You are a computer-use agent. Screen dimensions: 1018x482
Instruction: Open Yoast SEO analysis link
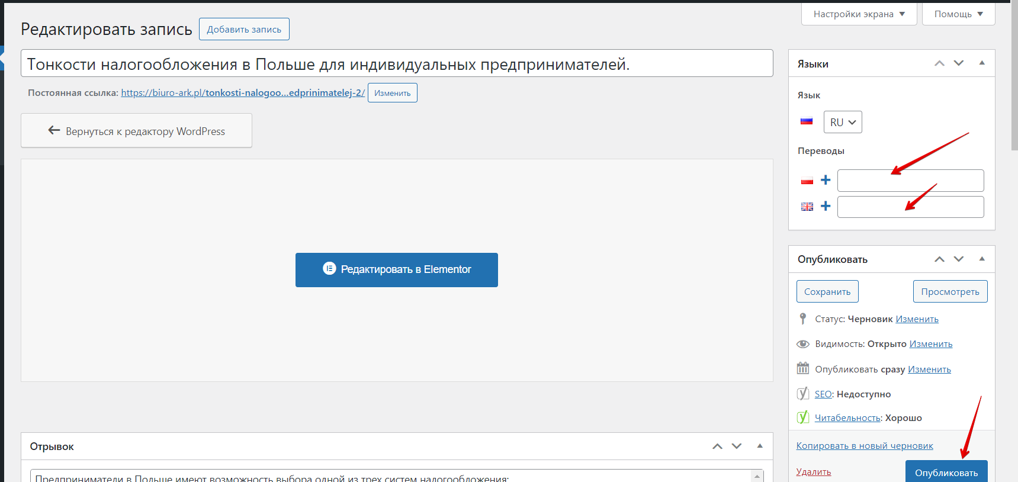click(x=823, y=394)
